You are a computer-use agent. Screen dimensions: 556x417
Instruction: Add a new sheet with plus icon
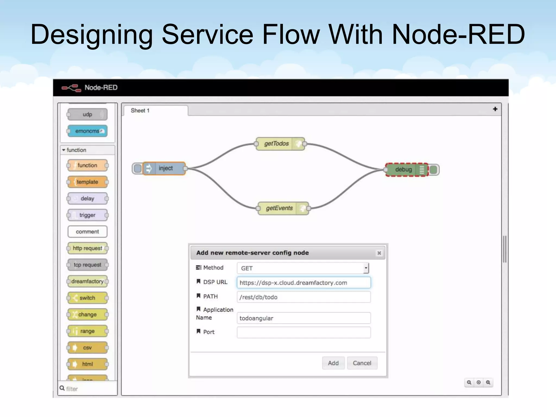tap(495, 109)
